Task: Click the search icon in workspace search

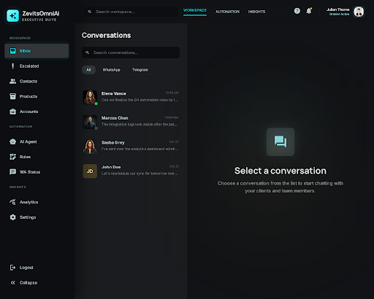Action: 90,12
